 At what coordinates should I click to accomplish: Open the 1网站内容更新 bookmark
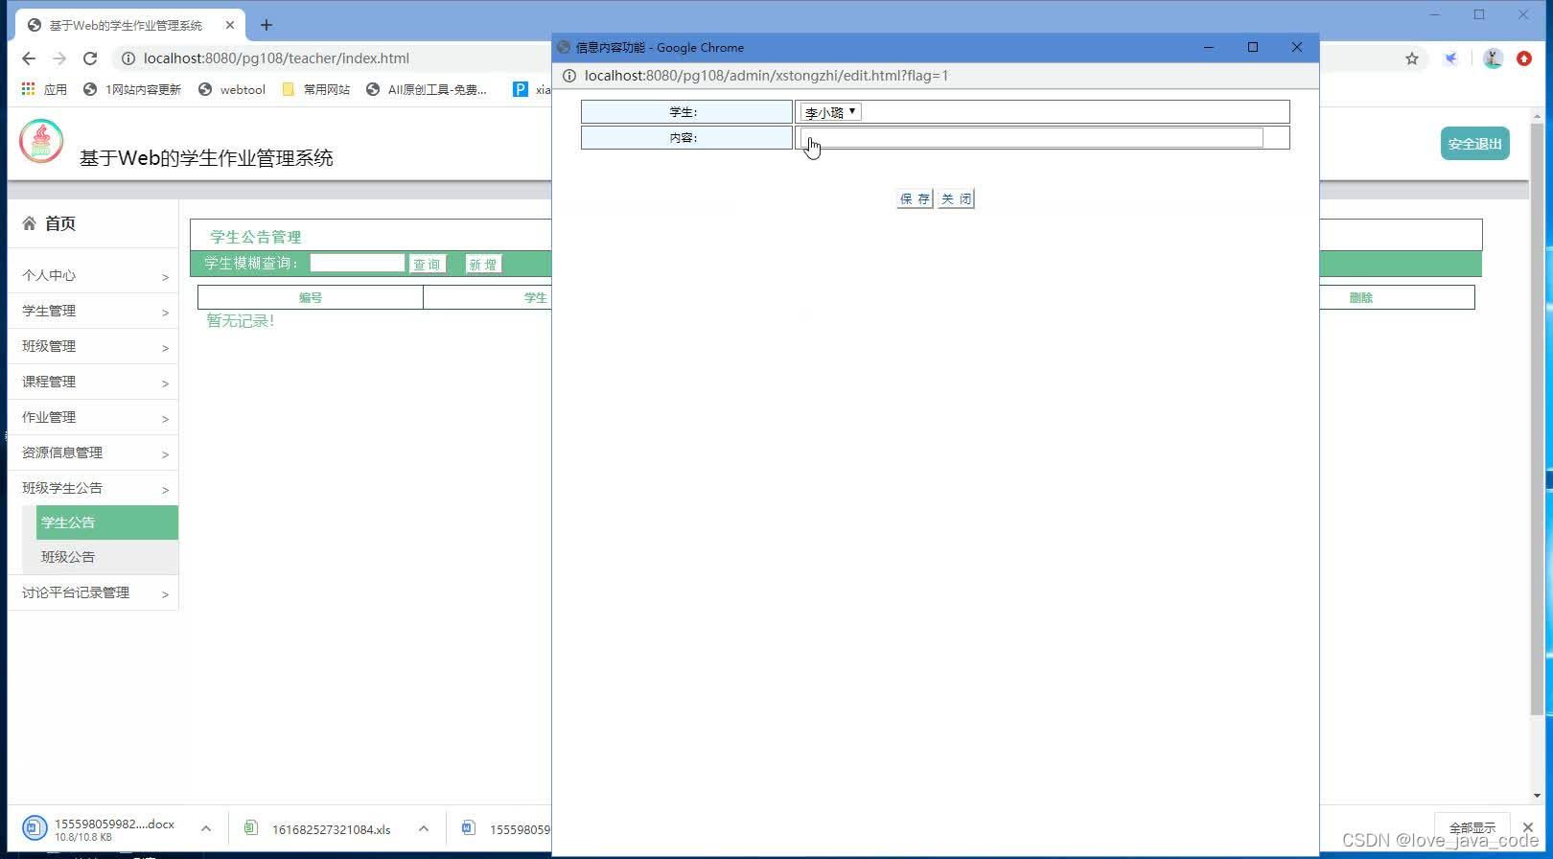[132, 89]
